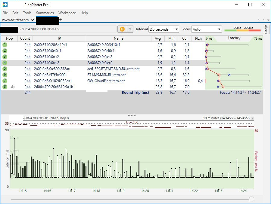The width and height of the screenshot is (271, 204).
Task: Click the PingPlotter Pro app icon
Action: coord(5,5)
